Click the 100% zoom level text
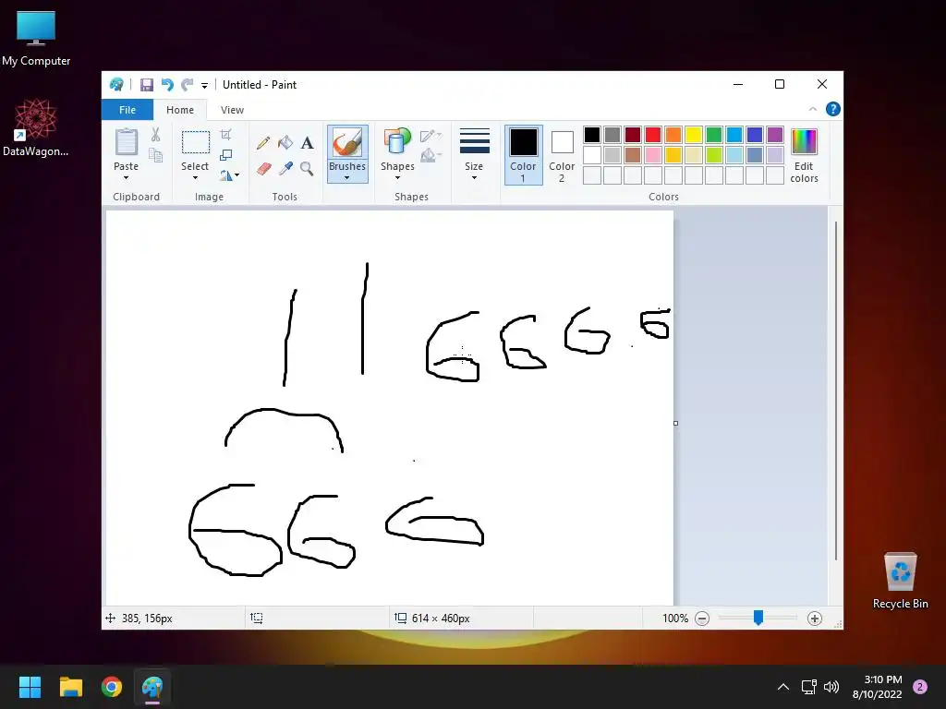This screenshot has width=946, height=709. click(x=675, y=619)
